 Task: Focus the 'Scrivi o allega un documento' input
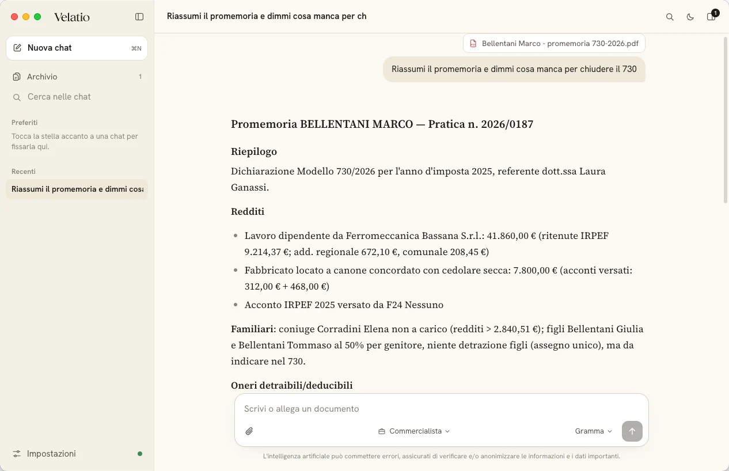(x=441, y=409)
